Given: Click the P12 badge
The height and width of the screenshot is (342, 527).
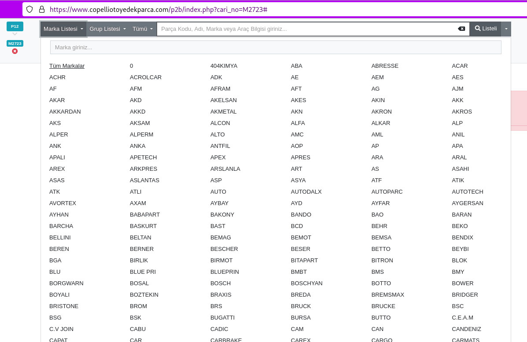Looking at the screenshot, I should tap(15, 26).
